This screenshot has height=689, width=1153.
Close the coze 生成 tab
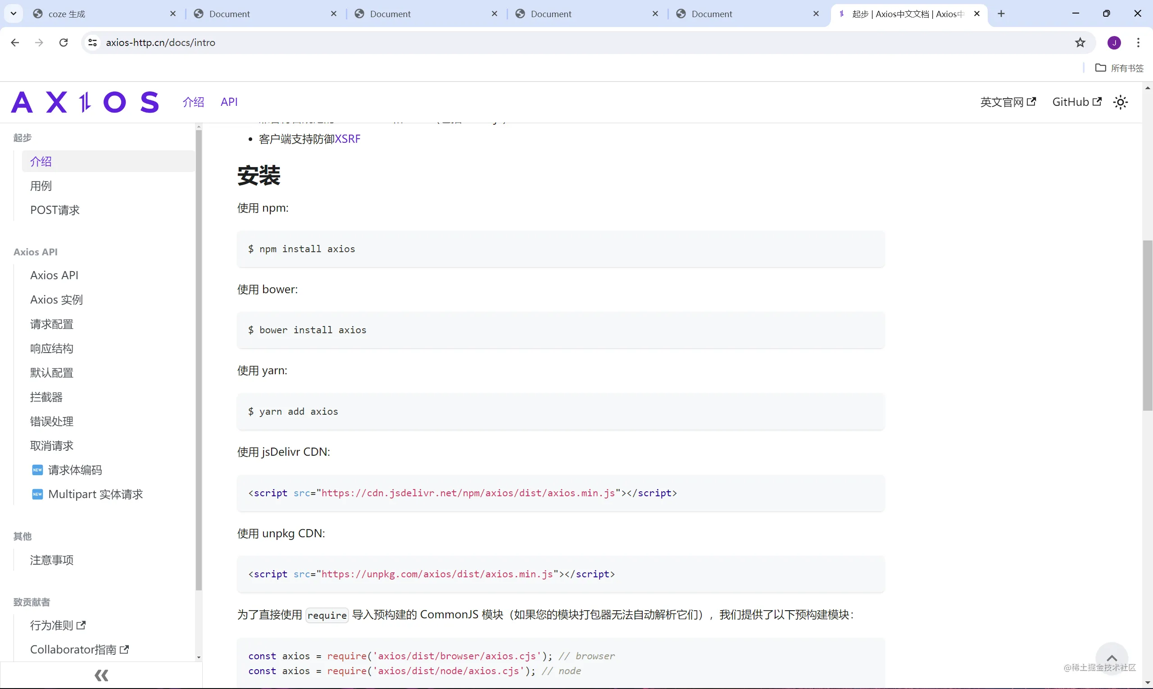pyautogui.click(x=173, y=14)
